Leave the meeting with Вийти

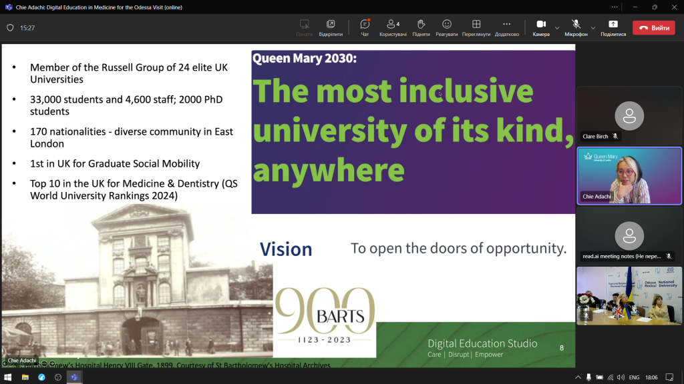click(x=654, y=28)
